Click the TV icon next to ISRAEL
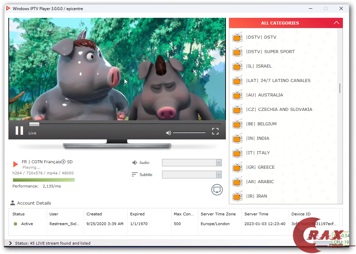Screen dimensions: 356x254 (237, 66)
